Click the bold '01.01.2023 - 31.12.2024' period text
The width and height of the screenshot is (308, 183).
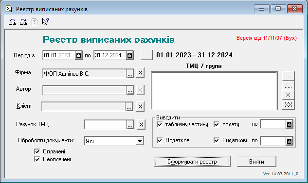point(195,55)
